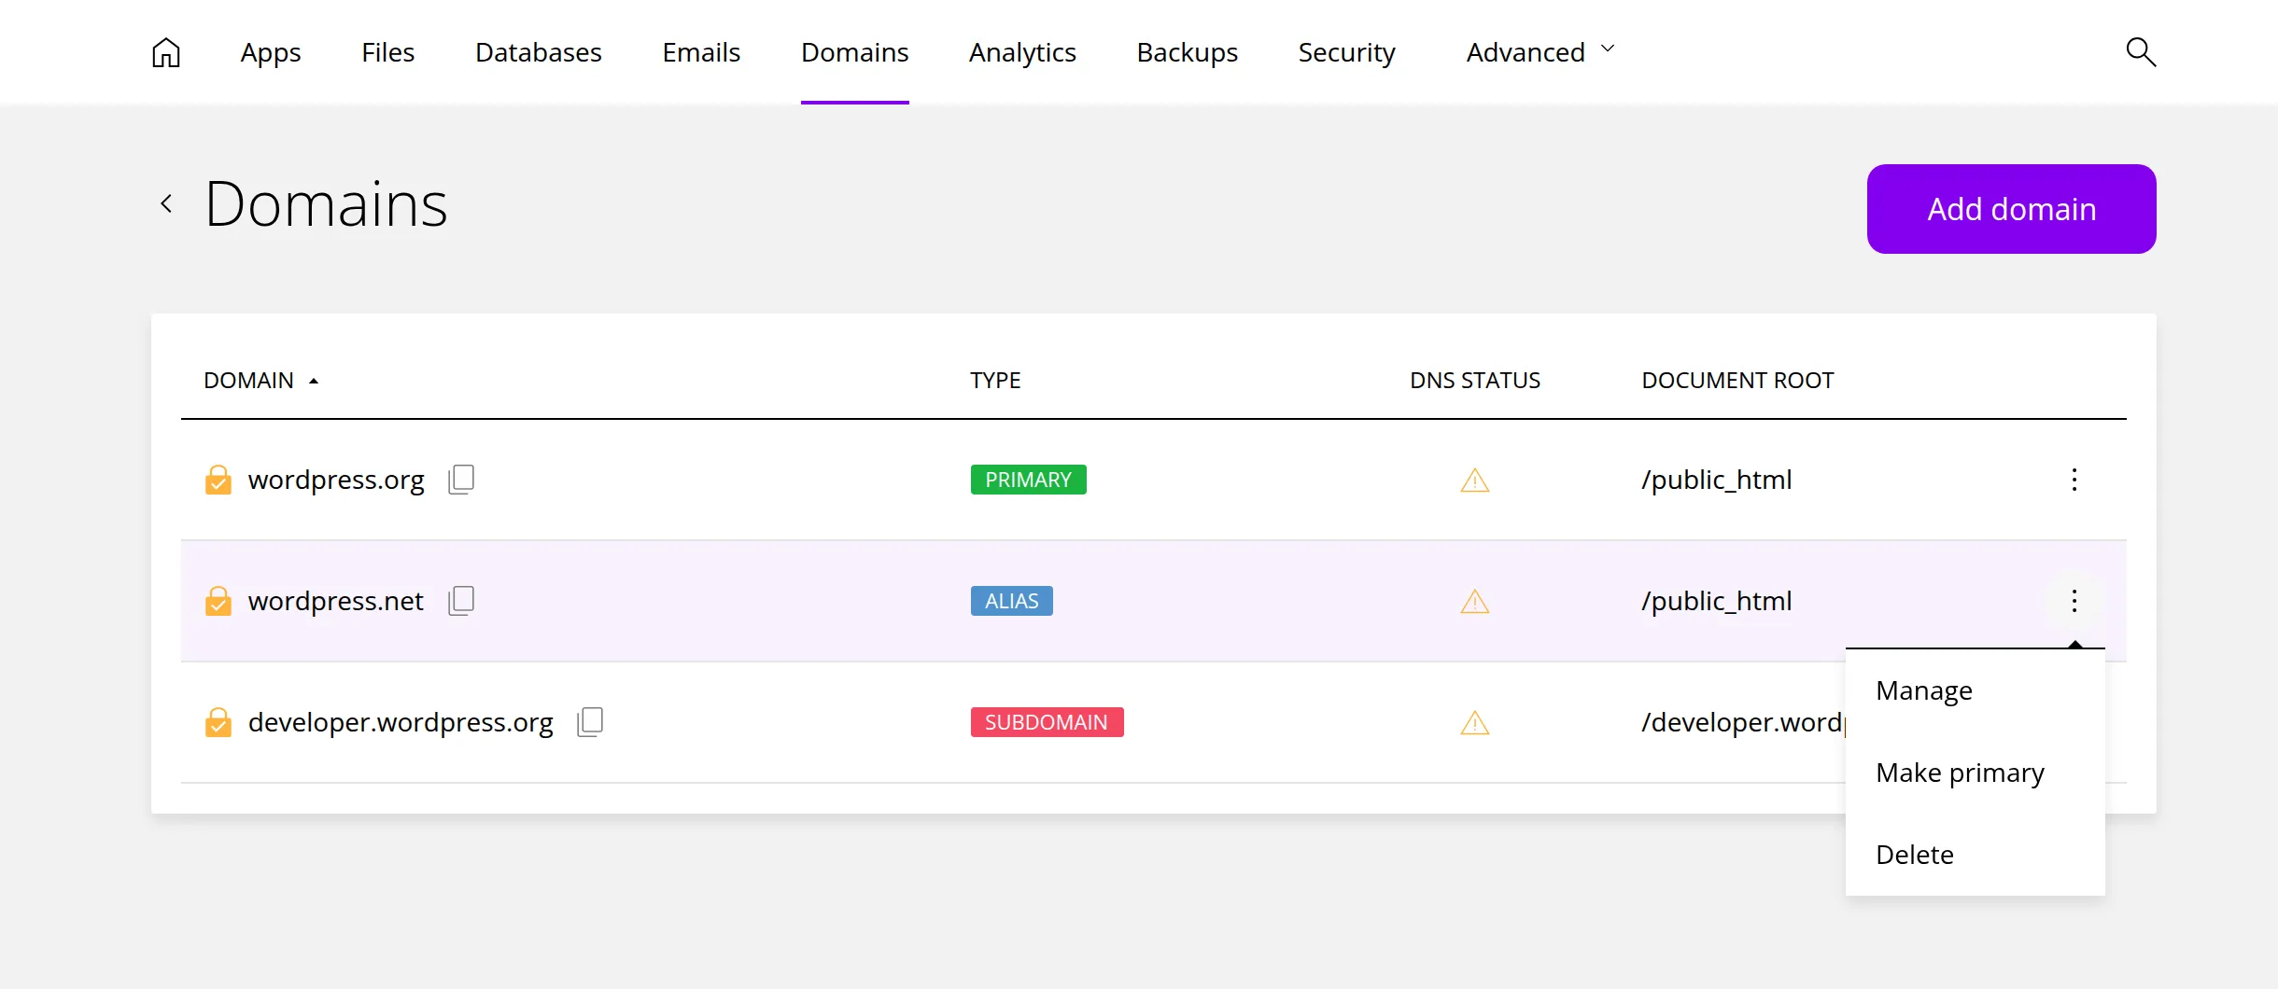
Task: Click the /public_html path for wordpress.net
Action: click(1717, 601)
